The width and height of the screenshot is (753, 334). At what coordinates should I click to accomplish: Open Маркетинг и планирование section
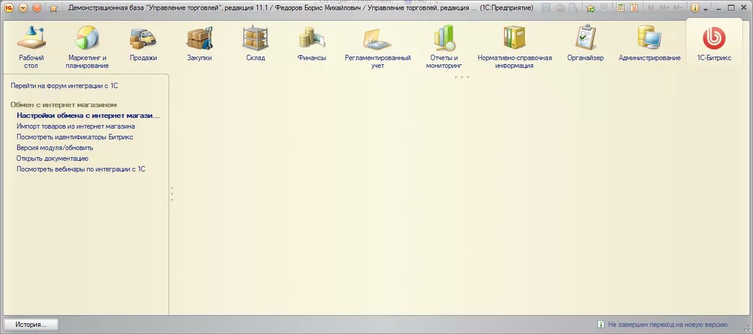[x=87, y=47]
